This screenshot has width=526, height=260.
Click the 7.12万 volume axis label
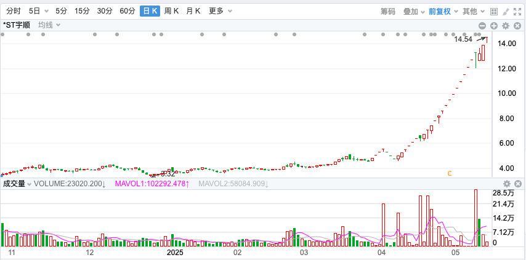click(x=504, y=232)
